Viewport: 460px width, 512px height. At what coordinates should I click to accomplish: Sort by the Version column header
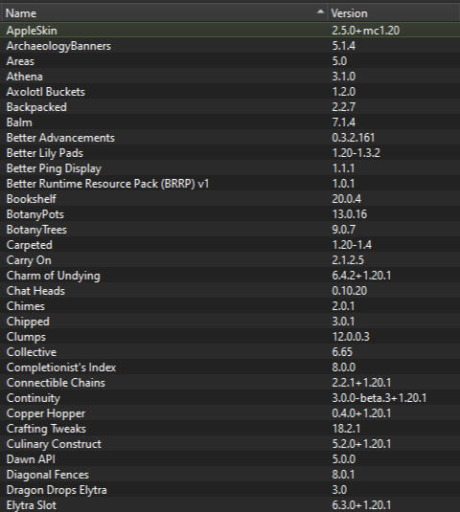point(394,13)
